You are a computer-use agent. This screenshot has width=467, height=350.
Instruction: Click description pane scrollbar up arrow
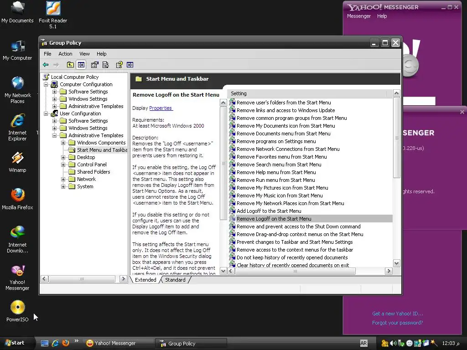click(x=223, y=103)
